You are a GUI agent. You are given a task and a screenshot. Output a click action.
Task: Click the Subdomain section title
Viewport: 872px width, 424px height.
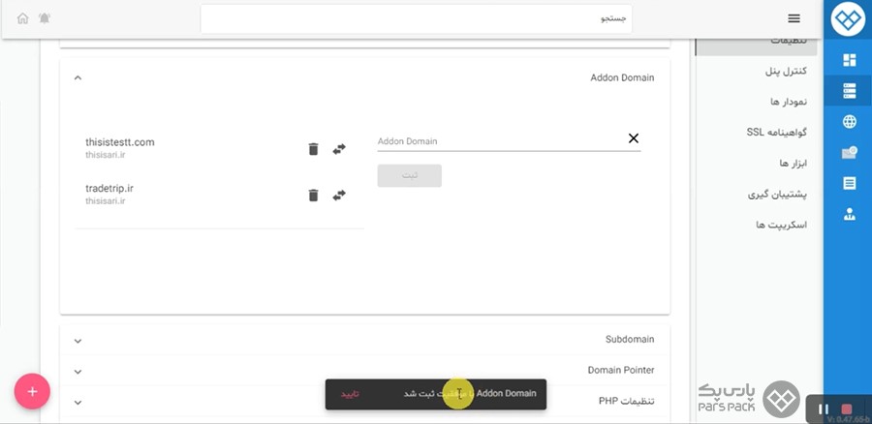630,339
